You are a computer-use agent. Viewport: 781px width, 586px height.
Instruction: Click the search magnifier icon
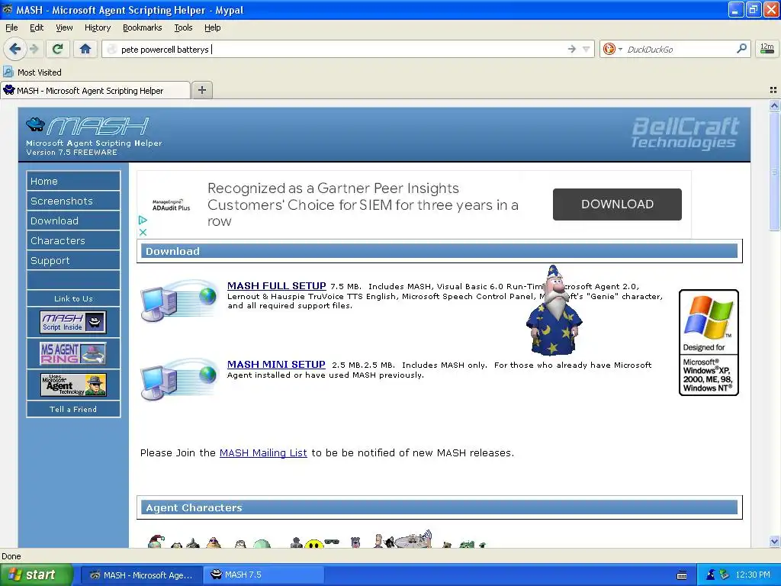click(x=741, y=48)
